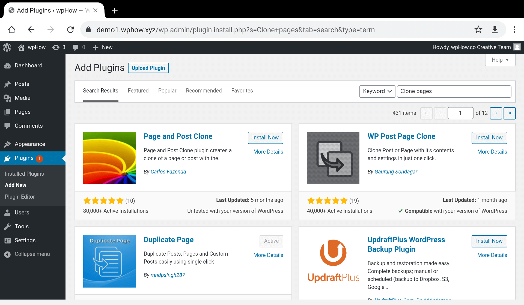Viewport: 524px width, 305px height.
Task: Select the Popular plugins tab
Action: (167, 90)
